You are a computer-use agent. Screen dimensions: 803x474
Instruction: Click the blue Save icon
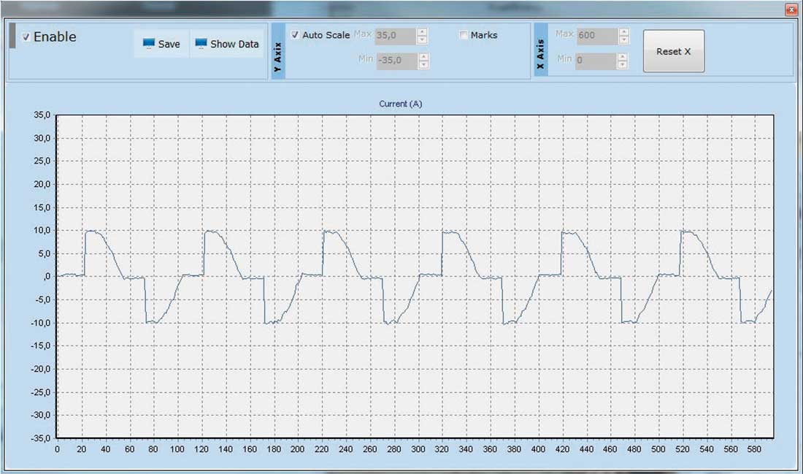click(148, 44)
